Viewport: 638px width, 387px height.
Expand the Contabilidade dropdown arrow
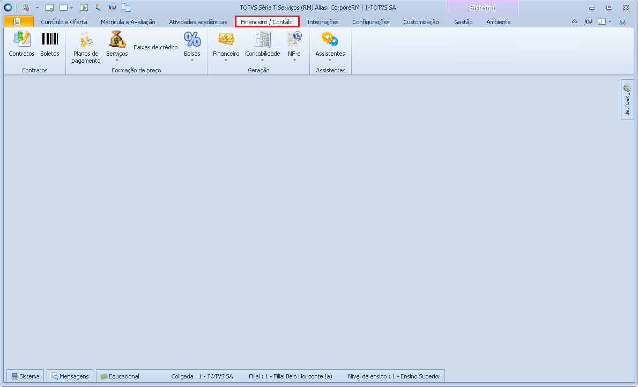point(263,61)
